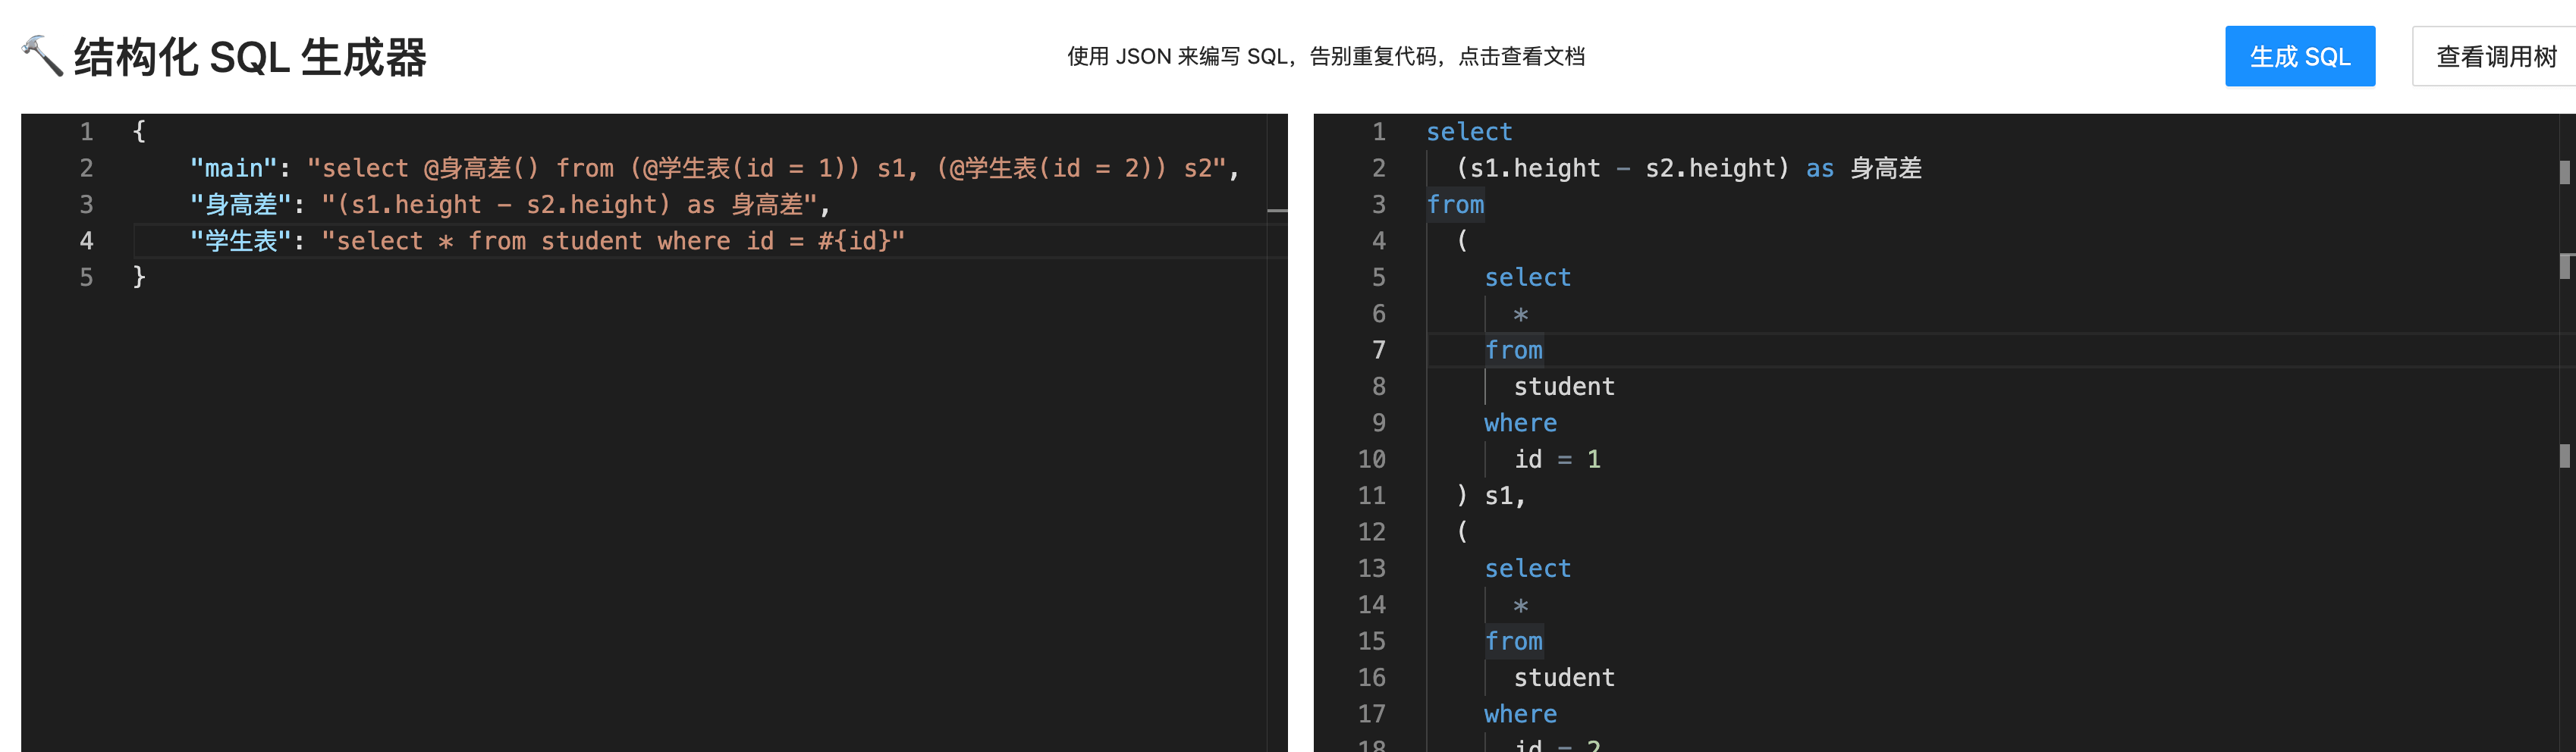The width and height of the screenshot is (2576, 752).
Task: Click the 结构化 SQL 生成器 title
Action: 250,57
